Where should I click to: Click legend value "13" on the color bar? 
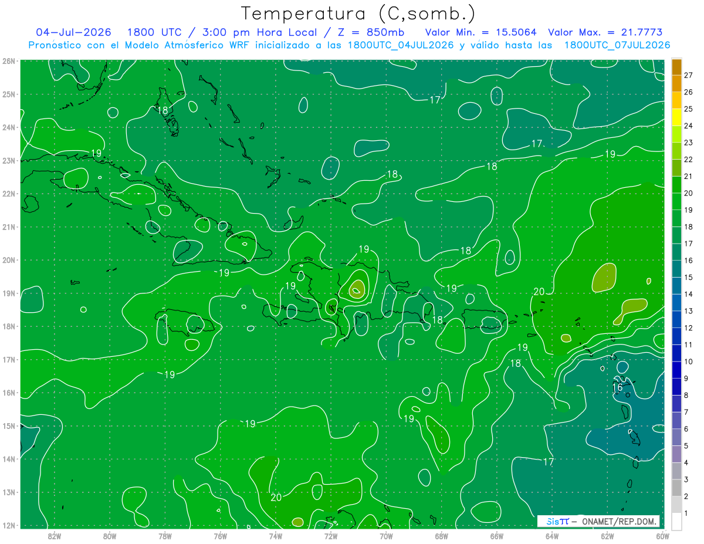[x=688, y=311]
